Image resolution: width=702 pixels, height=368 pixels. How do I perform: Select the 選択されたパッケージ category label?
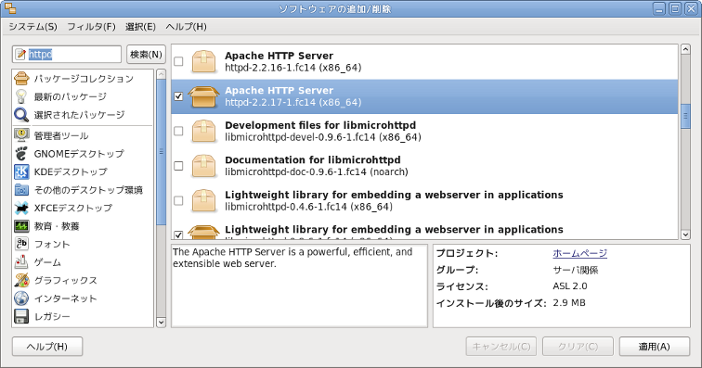click(80, 115)
